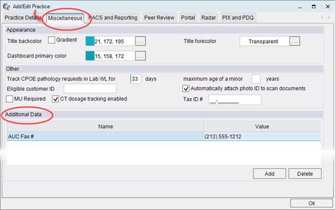Select the teal Title backcolor swatch

[90, 41]
